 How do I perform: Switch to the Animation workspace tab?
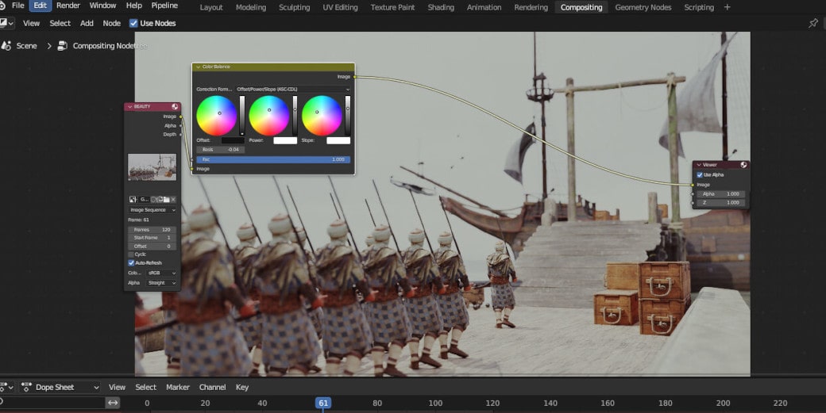(x=484, y=7)
